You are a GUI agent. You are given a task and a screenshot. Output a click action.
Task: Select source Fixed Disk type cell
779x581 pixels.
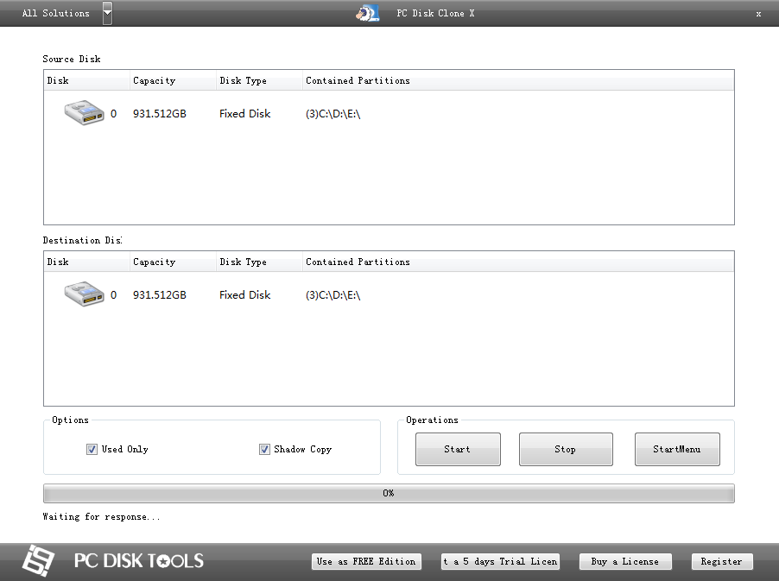coord(245,114)
